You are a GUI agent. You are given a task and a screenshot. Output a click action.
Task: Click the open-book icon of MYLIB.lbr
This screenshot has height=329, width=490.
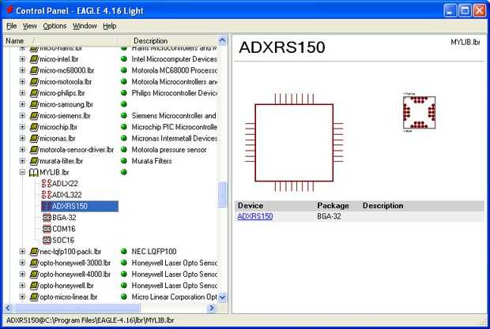pyautogui.click(x=34, y=173)
